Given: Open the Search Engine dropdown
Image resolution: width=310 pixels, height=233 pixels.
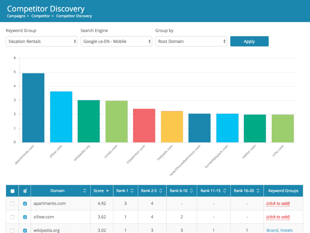Looking at the screenshot, I should tap(116, 41).
